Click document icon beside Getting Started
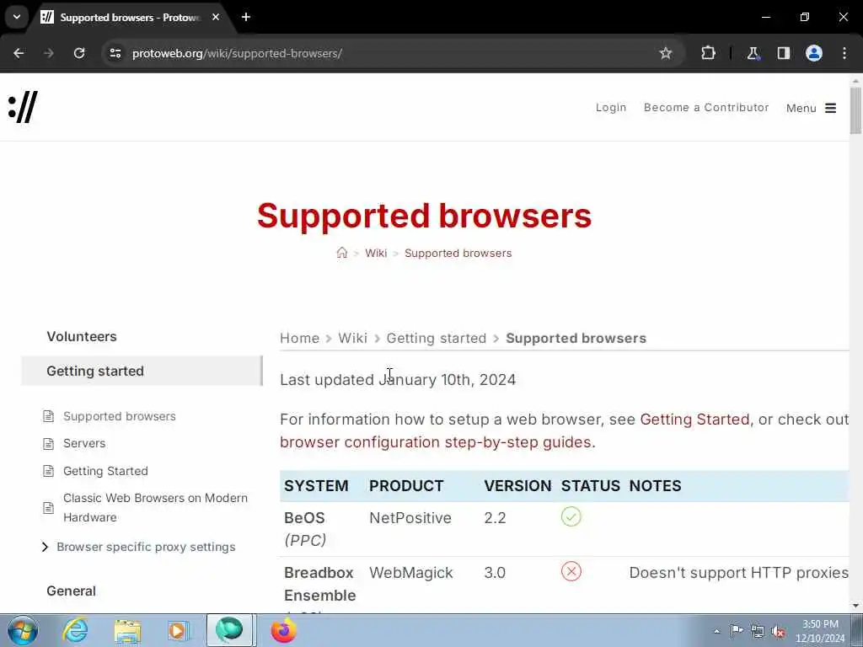 (48, 471)
